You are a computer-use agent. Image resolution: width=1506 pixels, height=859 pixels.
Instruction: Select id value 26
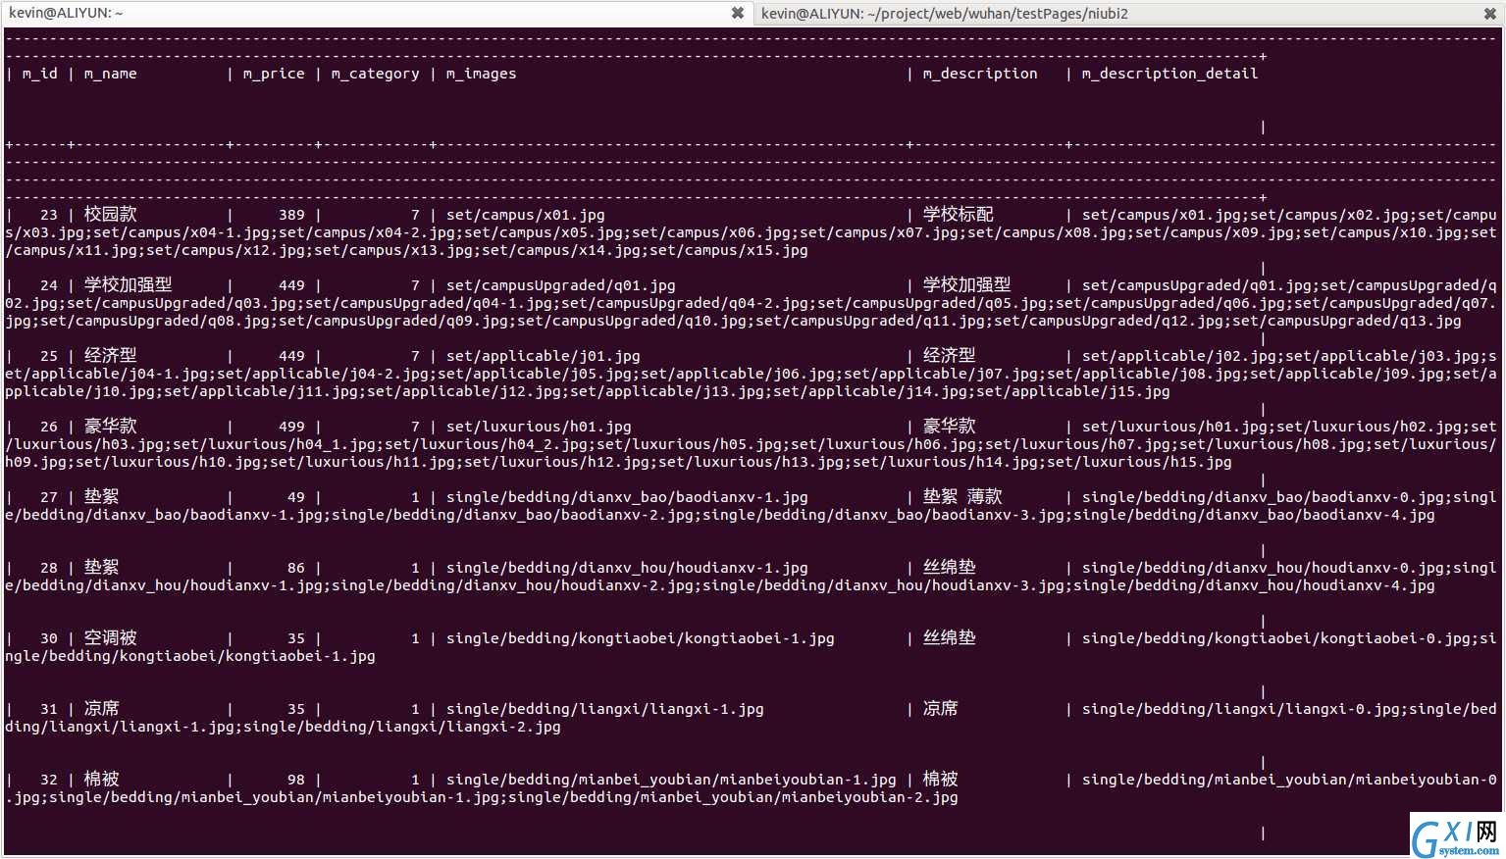[x=49, y=427]
